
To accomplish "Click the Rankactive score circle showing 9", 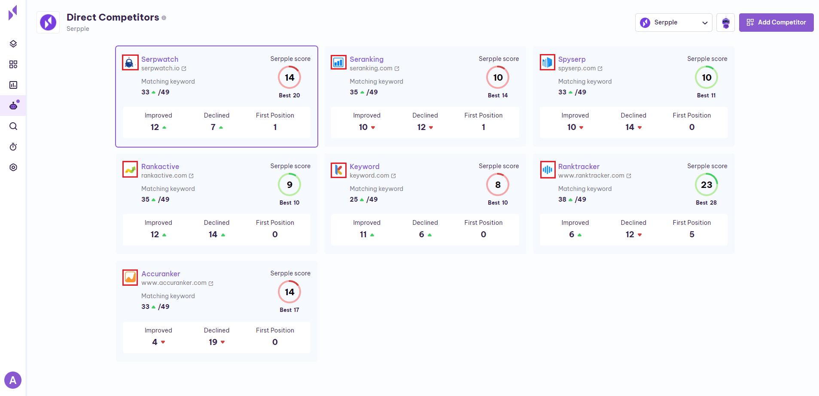I will pyautogui.click(x=289, y=184).
